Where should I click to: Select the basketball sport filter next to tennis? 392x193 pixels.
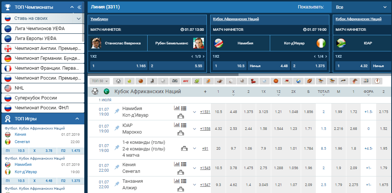click(141, 81)
